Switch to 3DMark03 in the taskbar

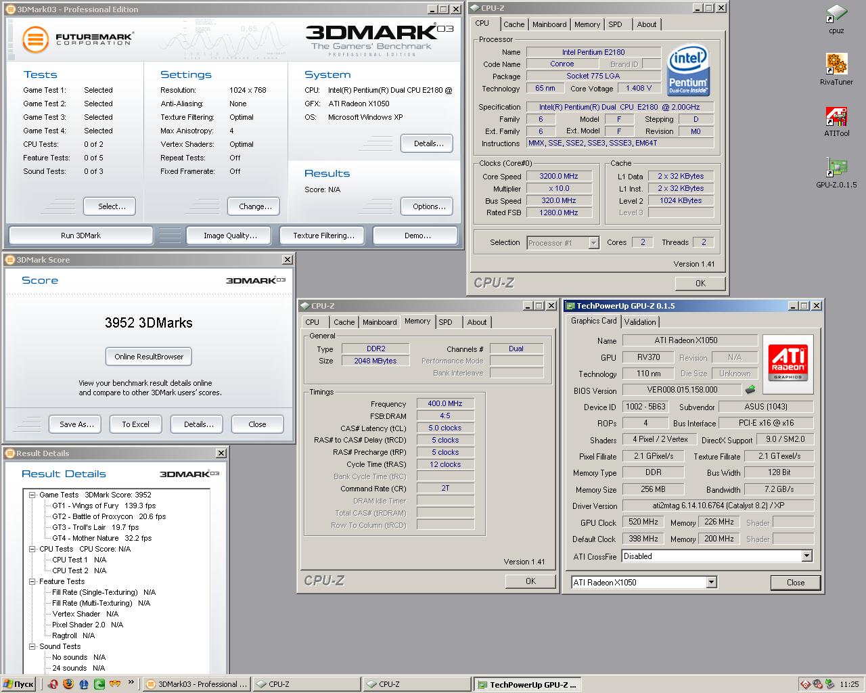(197, 684)
